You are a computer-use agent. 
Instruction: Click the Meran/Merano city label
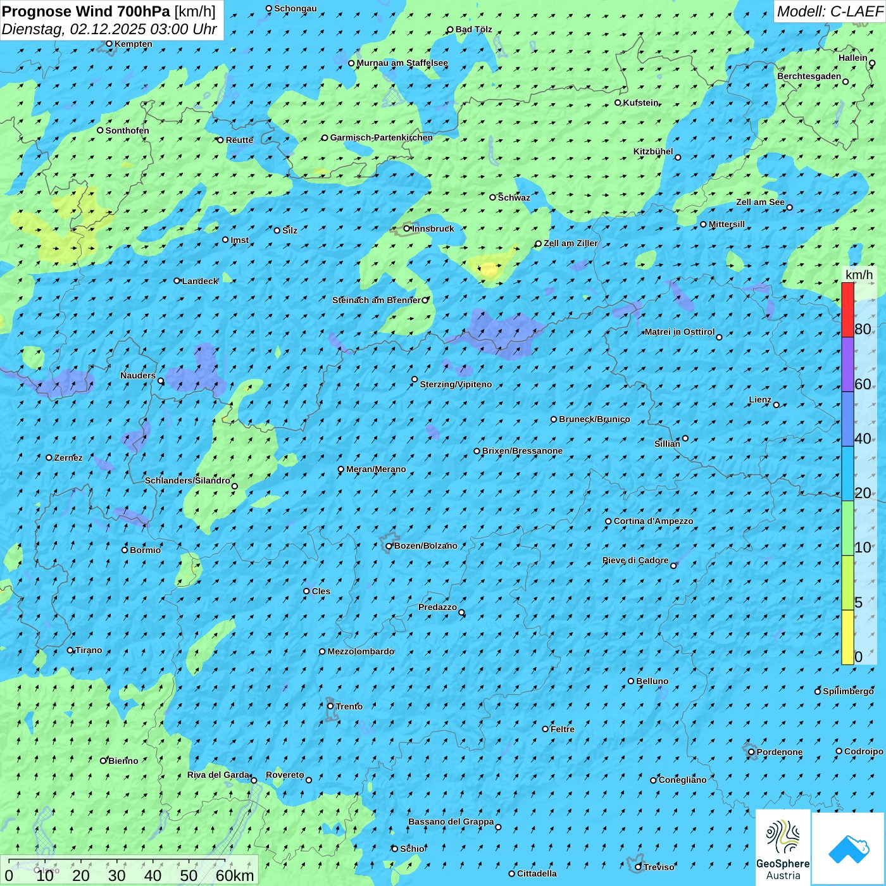click(376, 469)
